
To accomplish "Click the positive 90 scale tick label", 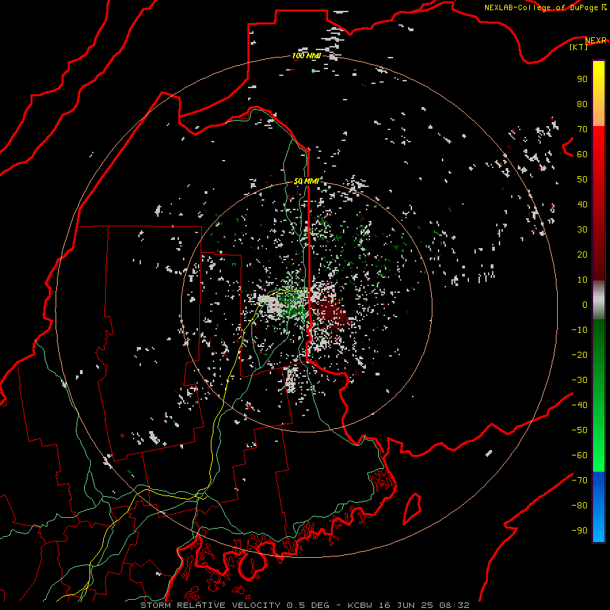I will point(582,79).
